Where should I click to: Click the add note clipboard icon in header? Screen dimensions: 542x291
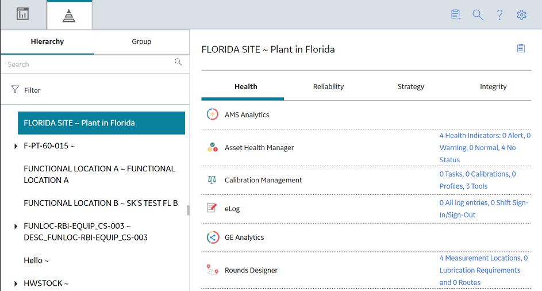(x=456, y=14)
